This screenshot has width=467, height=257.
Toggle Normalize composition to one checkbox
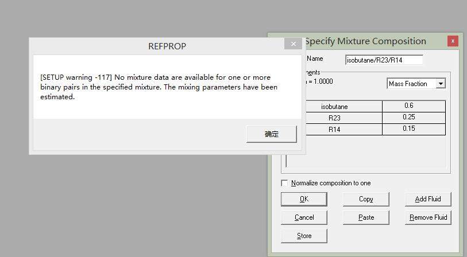(x=284, y=183)
